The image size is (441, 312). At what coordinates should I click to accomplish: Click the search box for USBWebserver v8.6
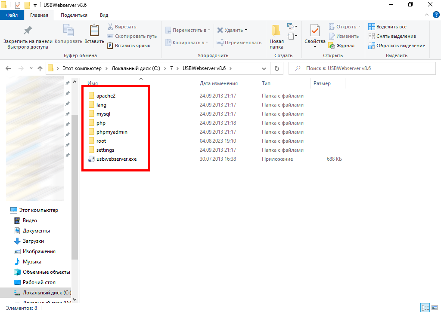pos(362,68)
